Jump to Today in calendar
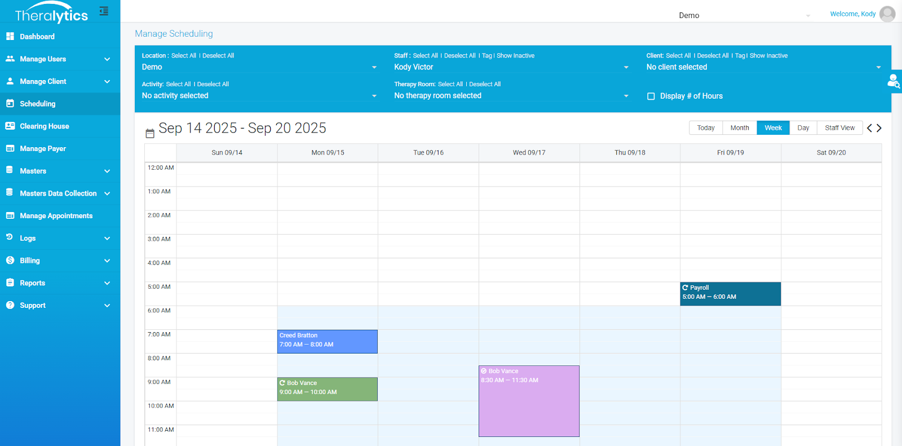Viewport: 902px width, 446px height. coord(706,128)
